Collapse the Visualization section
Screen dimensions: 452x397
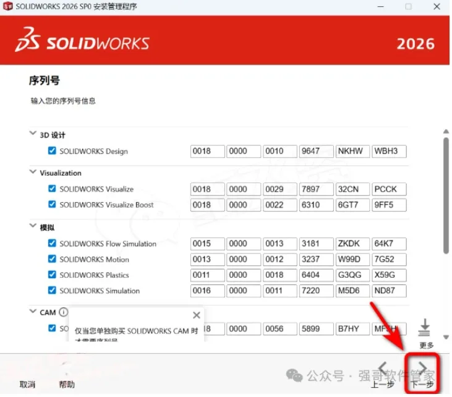coord(33,172)
